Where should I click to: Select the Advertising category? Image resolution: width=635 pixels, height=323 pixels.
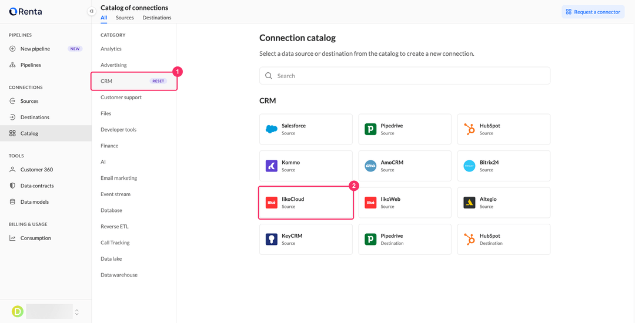[x=114, y=65]
